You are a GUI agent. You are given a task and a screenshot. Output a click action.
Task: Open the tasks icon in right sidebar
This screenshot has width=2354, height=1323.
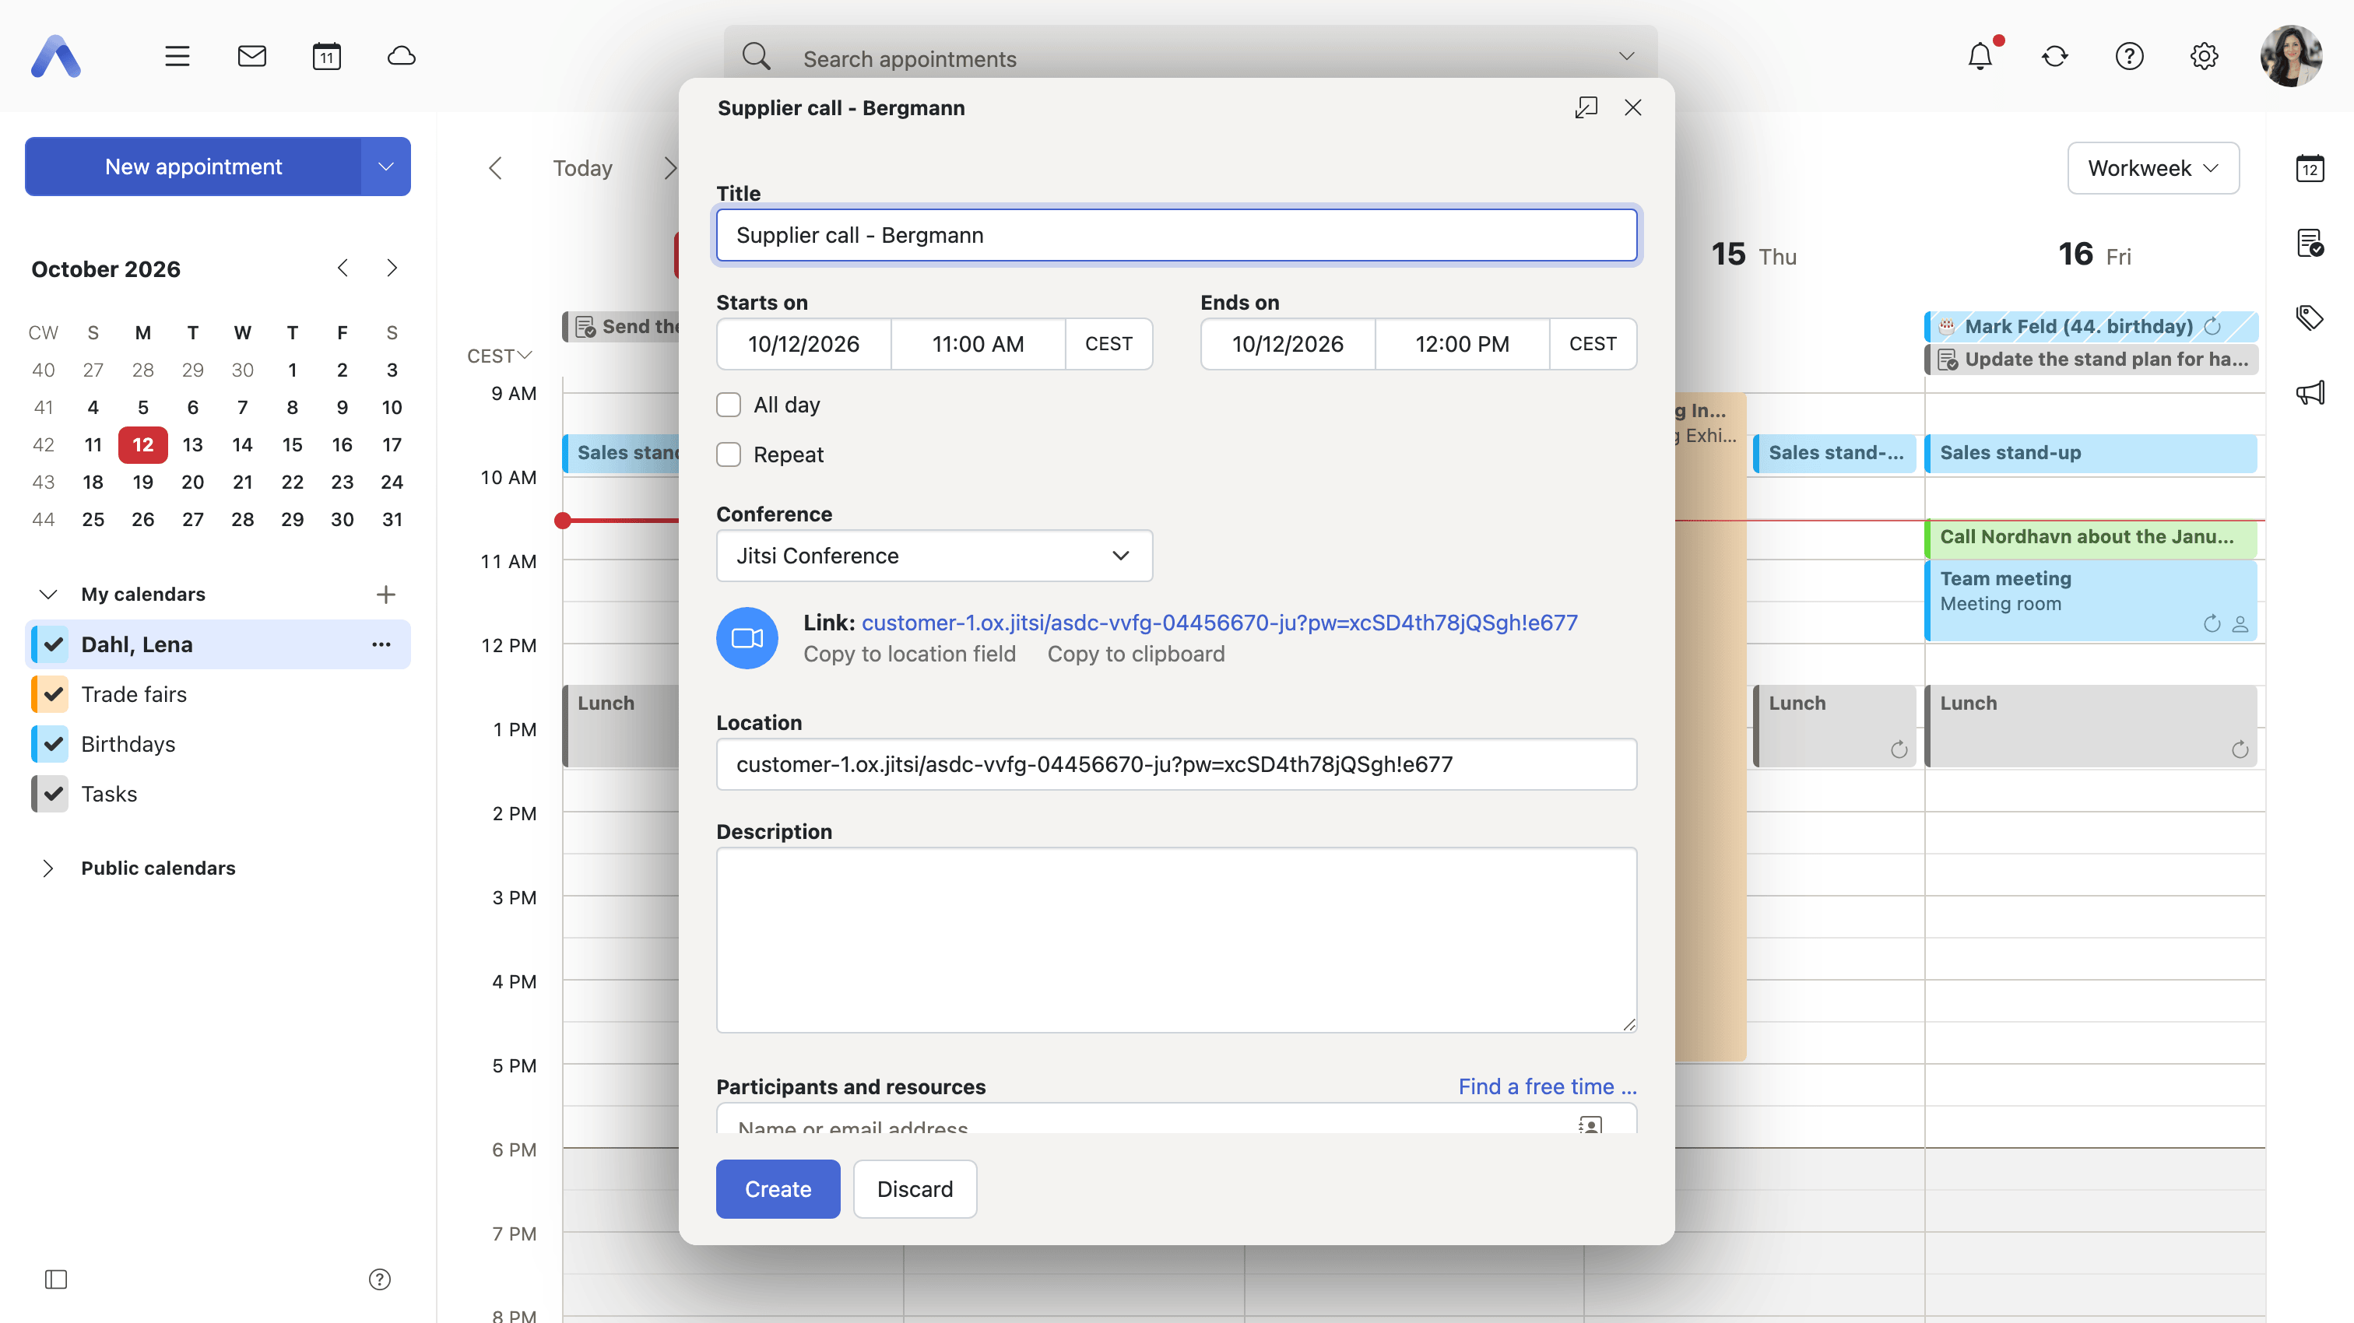[x=2310, y=243]
